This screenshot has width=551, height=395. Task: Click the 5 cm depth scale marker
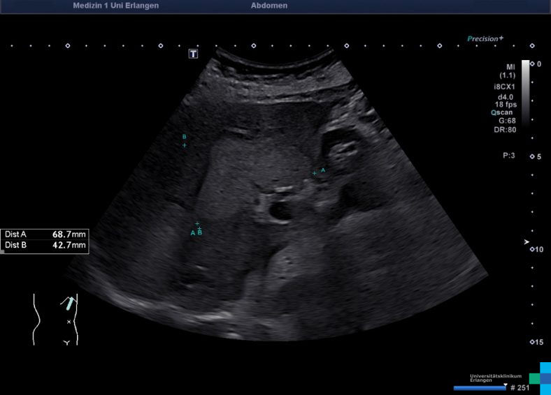(535, 156)
